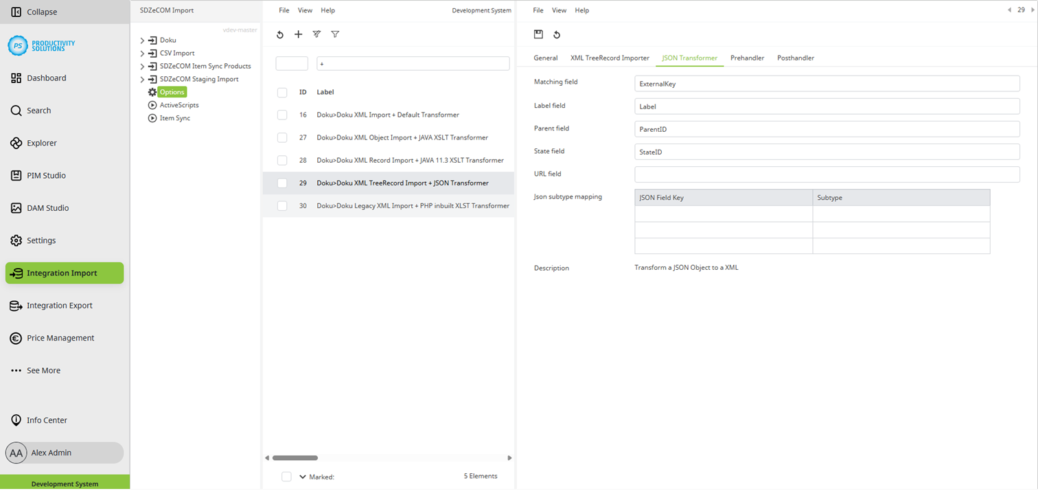1038x491 pixels.
Task: Expand the Doku tree node
Action: pyautogui.click(x=143, y=40)
